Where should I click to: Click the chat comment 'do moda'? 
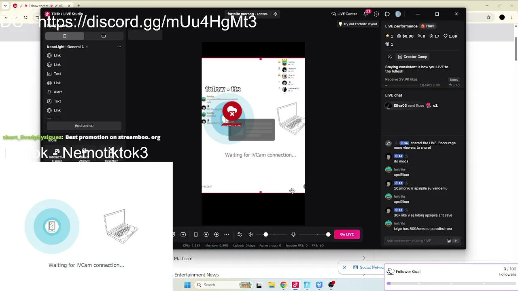click(401, 162)
